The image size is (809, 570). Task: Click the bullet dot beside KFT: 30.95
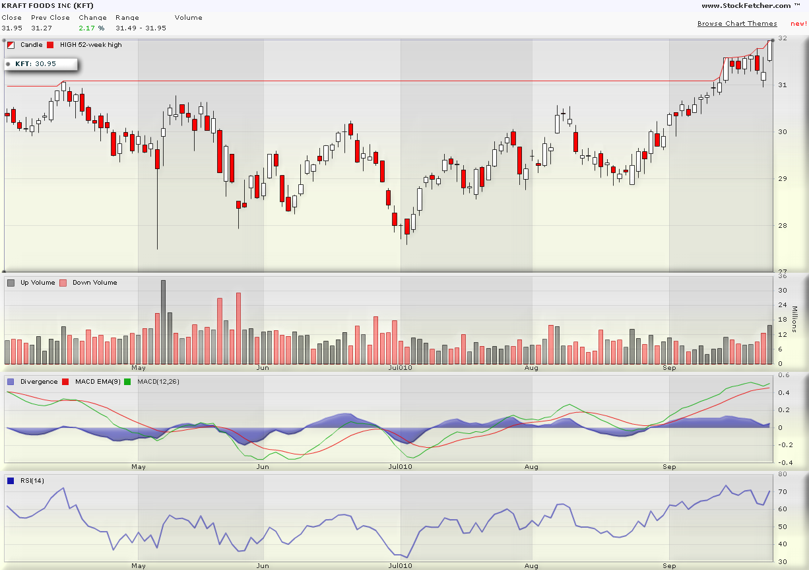pyautogui.click(x=9, y=64)
